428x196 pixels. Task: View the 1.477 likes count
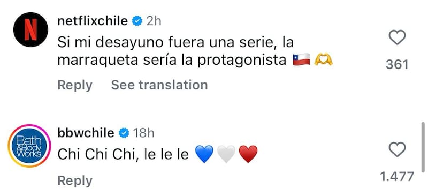(397, 177)
